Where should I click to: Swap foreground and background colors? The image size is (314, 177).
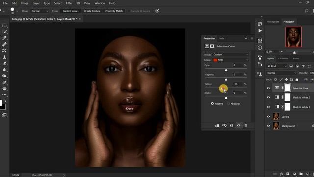point(5,101)
